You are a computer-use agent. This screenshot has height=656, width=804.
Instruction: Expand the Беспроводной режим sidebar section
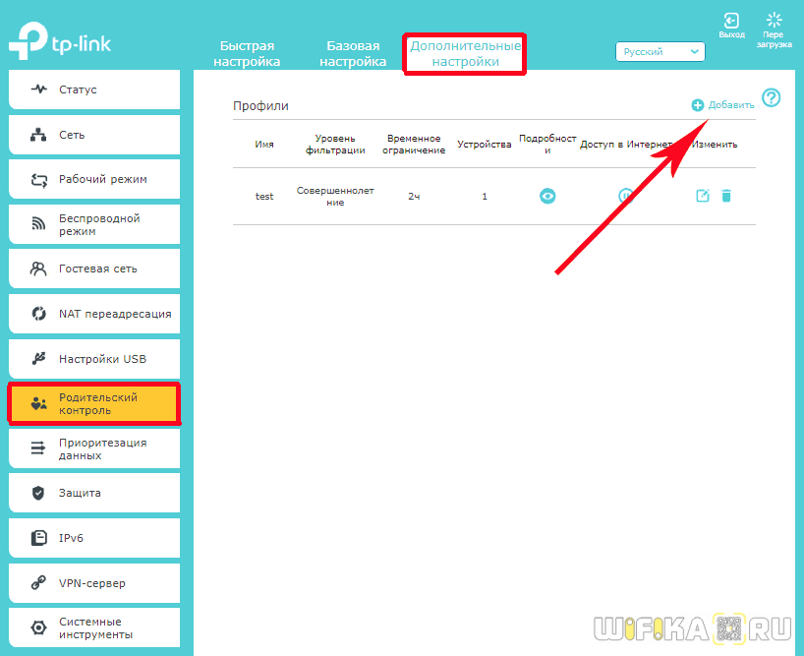tap(93, 224)
